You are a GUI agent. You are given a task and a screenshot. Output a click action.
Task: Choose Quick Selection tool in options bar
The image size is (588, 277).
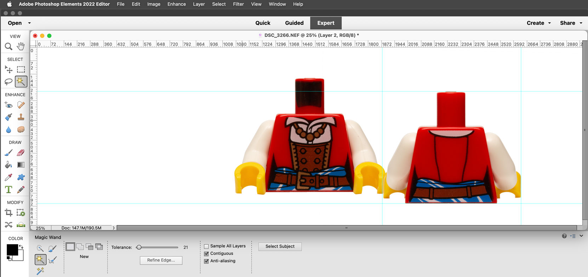[40, 248]
